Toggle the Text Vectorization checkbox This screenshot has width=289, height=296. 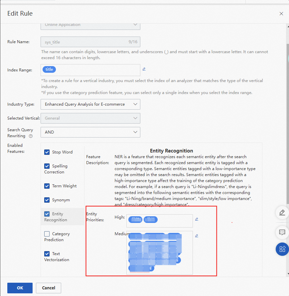coord(47,254)
